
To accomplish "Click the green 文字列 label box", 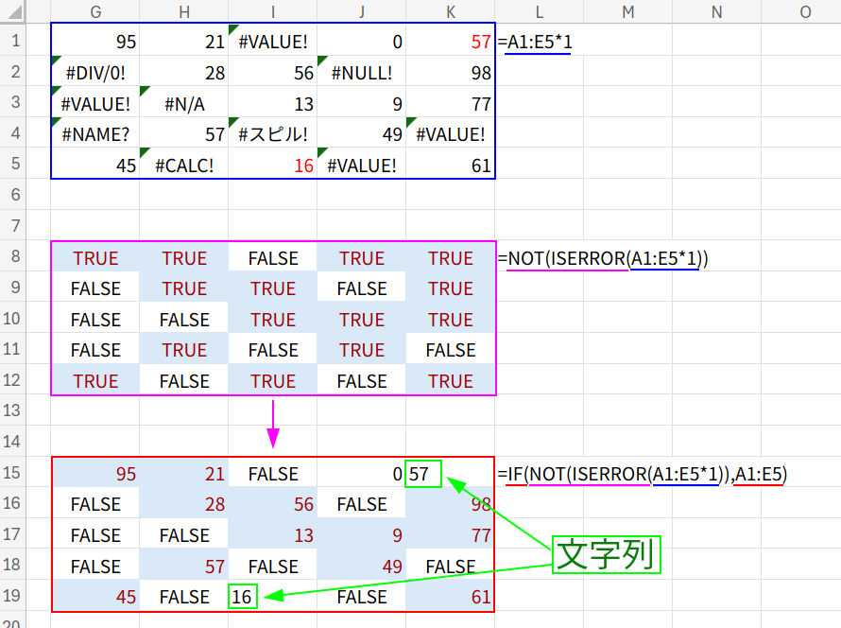I will tap(607, 554).
